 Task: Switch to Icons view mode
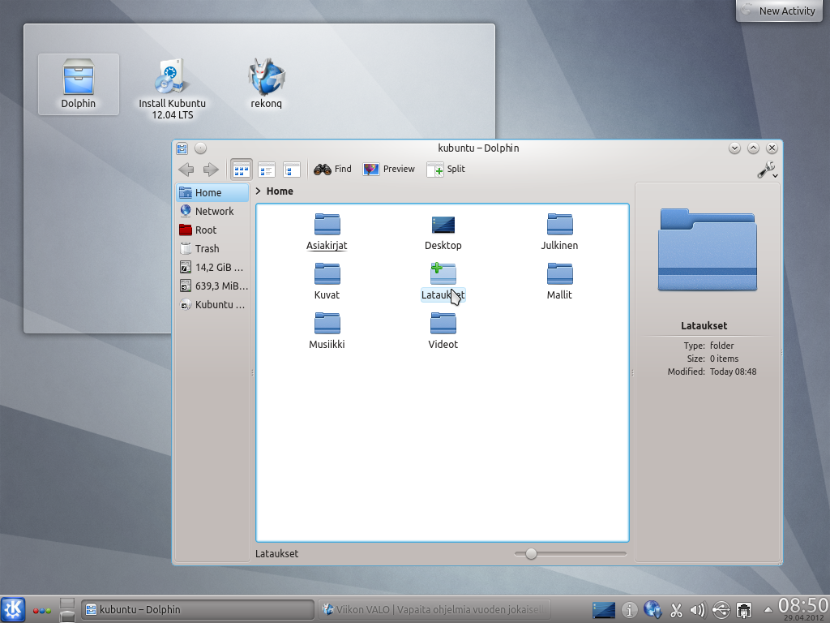pyautogui.click(x=242, y=170)
